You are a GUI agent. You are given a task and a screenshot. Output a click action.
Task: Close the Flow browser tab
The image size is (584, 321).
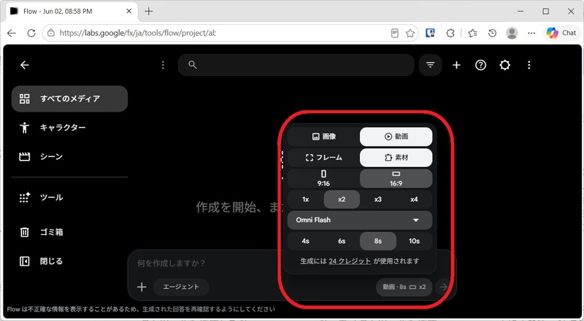point(129,11)
